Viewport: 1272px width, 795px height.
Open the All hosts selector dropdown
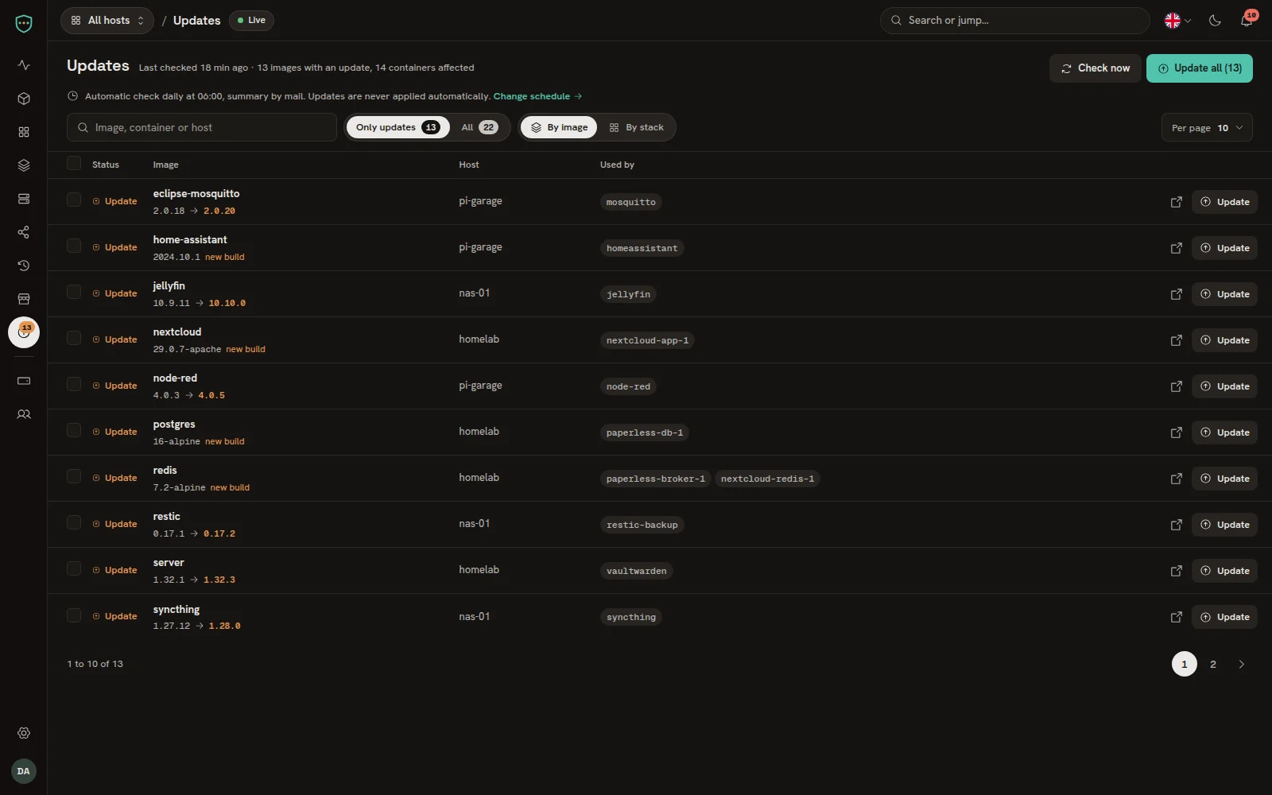(107, 21)
